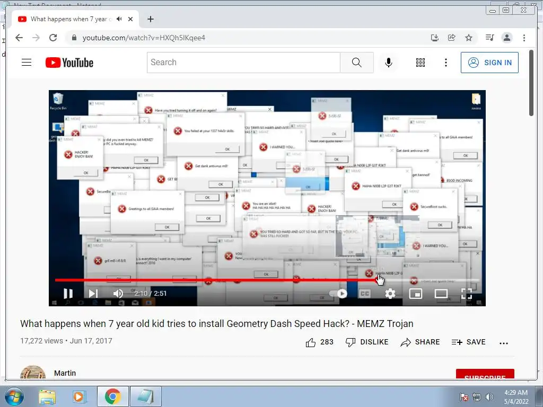Enable miniplayer mode
The image size is (543, 407).
(x=416, y=294)
